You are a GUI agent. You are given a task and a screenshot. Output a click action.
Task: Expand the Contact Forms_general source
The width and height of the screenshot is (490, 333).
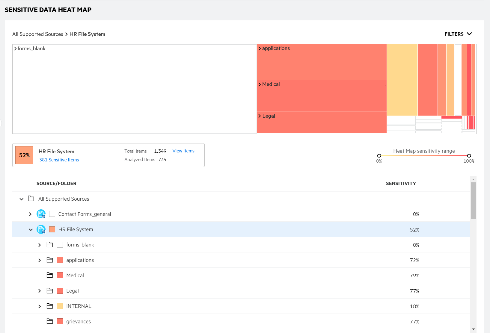[x=30, y=214]
